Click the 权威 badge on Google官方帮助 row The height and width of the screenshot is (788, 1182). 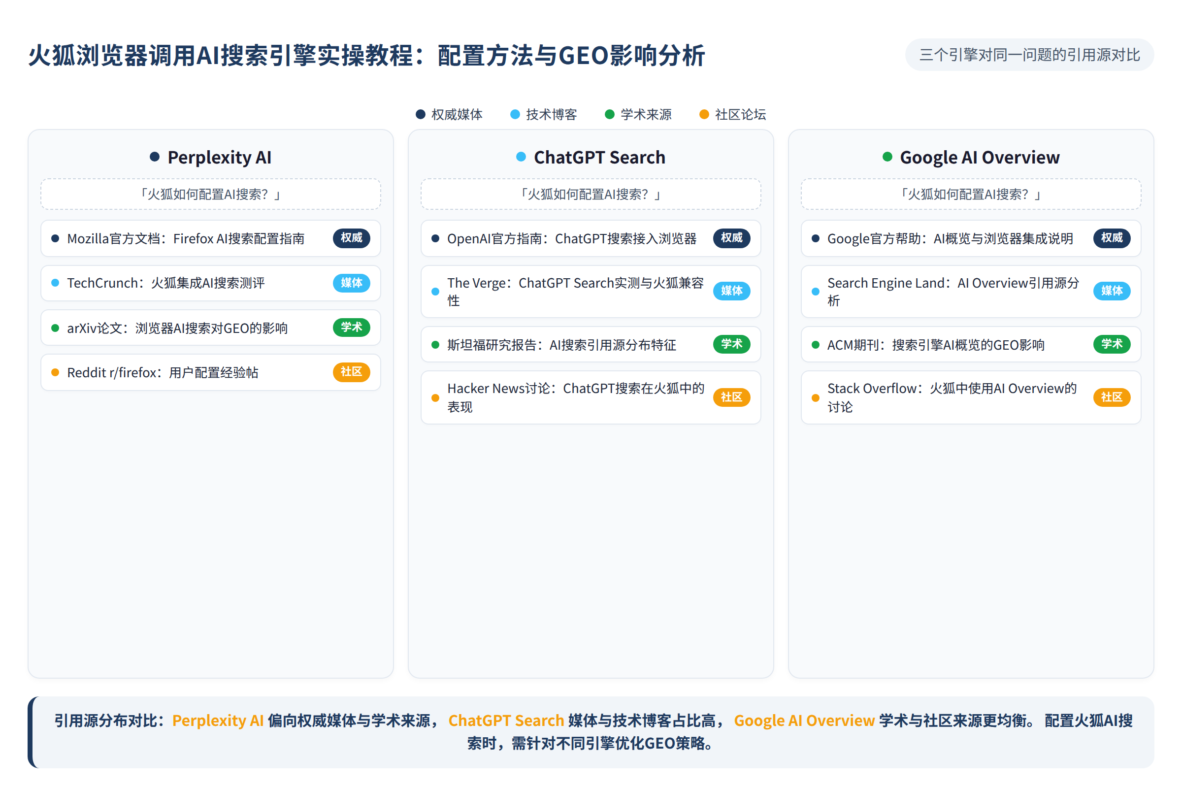click(x=1112, y=238)
